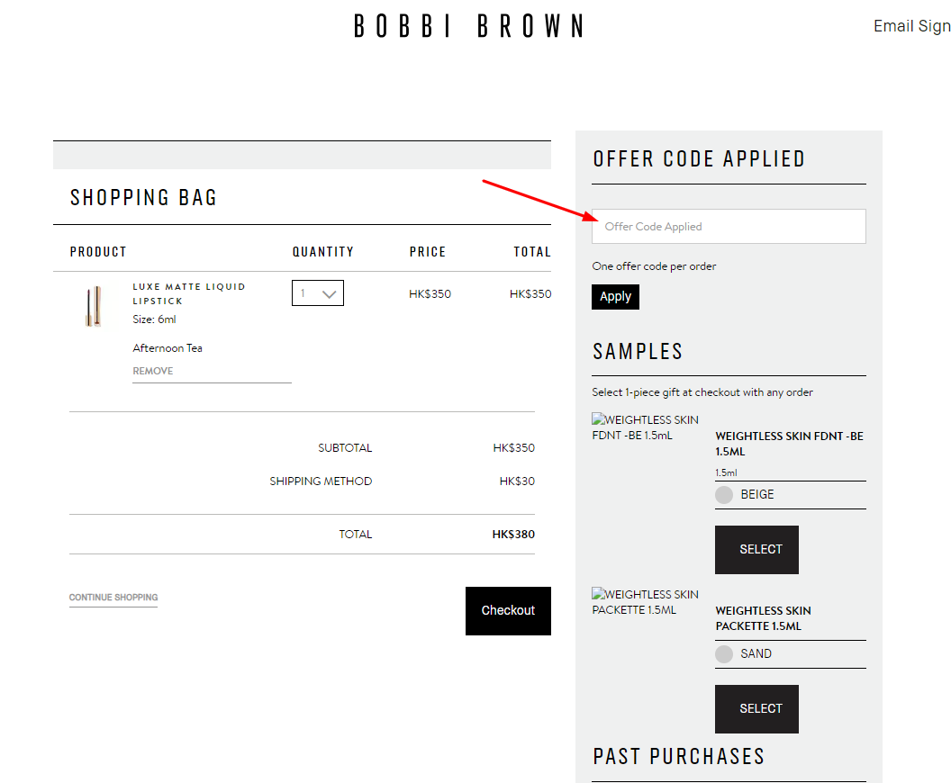Viewport: 951px width, 783px height.
Task: Open Luxe Matte Liquid Lipstick product name
Action: pyautogui.click(x=188, y=294)
